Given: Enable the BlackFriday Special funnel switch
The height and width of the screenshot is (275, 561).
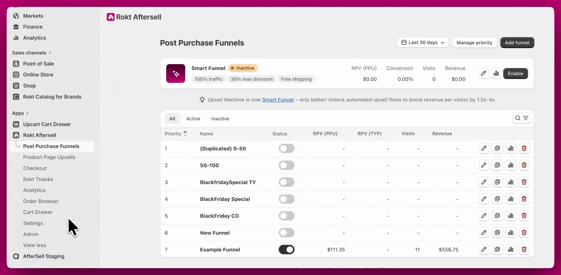Looking at the screenshot, I should 286,199.
